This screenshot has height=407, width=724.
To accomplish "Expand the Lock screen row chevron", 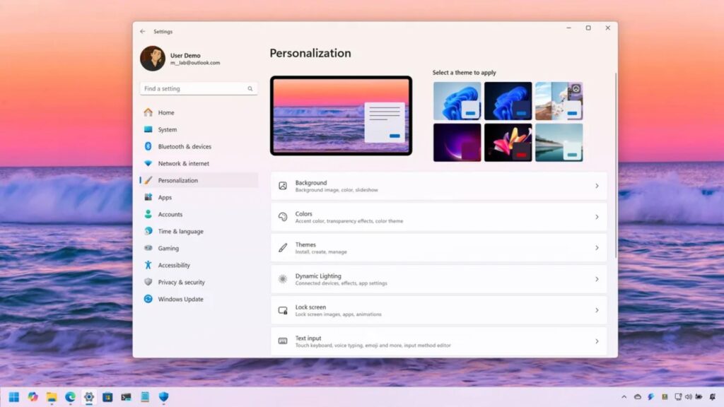I will point(597,310).
